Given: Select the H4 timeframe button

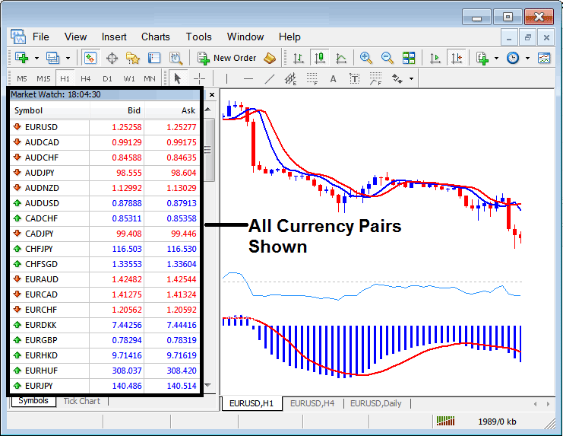Looking at the screenshot, I should pos(86,78).
